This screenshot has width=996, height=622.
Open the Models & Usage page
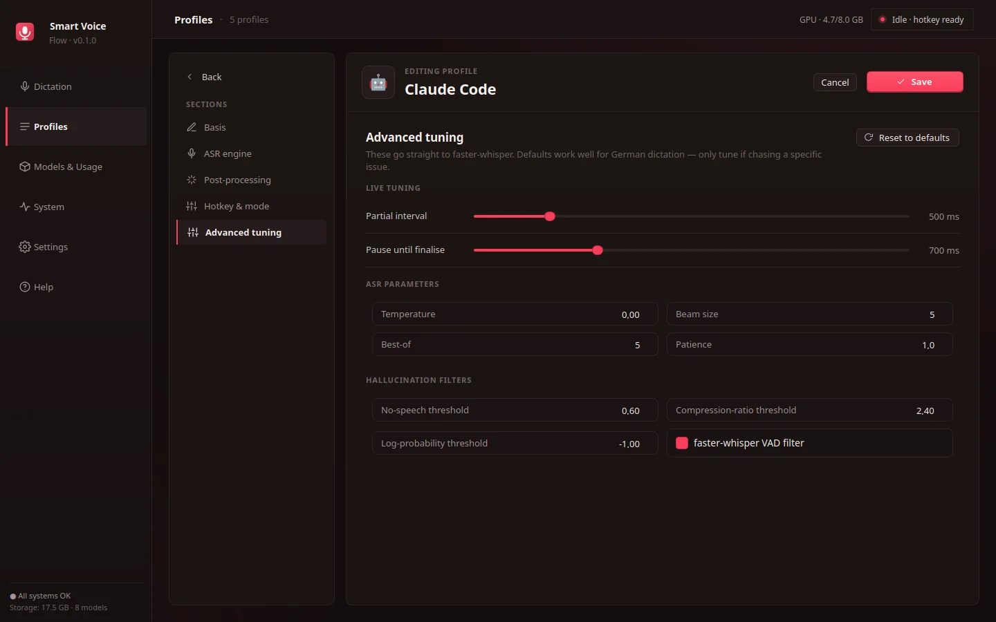pos(76,167)
